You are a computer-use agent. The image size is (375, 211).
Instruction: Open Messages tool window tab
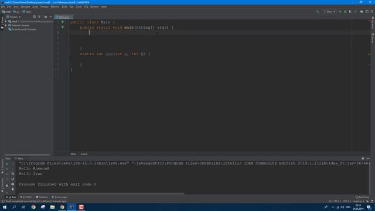[59, 197]
